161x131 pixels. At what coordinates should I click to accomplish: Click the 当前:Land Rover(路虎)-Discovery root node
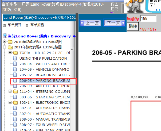click(42, 36)
